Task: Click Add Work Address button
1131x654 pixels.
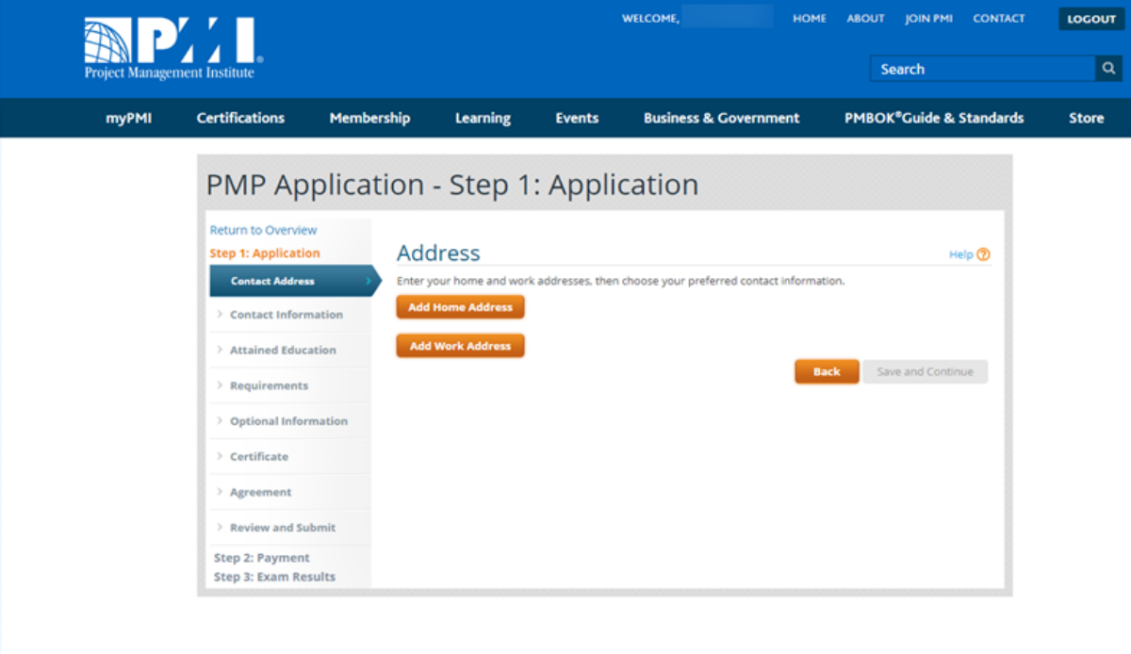Action: pos(460,346)
